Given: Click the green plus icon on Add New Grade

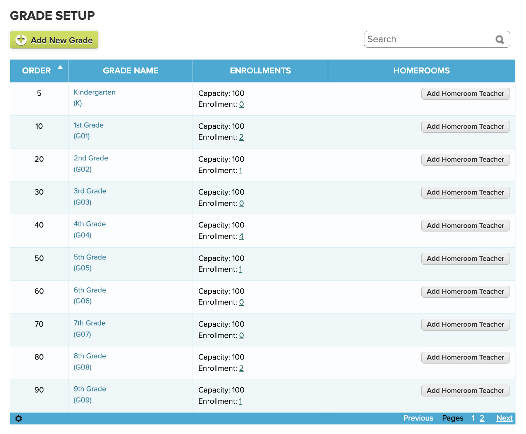Looking at the screenshot, I should 21,40.
